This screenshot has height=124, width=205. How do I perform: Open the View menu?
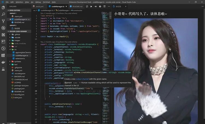tap(27, 2)
